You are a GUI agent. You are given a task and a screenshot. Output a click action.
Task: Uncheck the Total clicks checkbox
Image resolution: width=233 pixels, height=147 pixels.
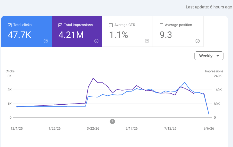pyautogui.click(x=10, y=25)
